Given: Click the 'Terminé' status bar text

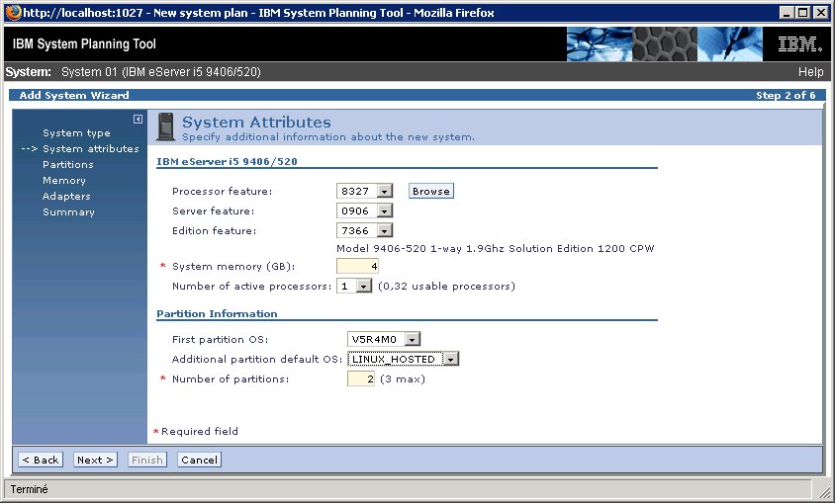Looking at the screenshot, I should pos(29,489).
